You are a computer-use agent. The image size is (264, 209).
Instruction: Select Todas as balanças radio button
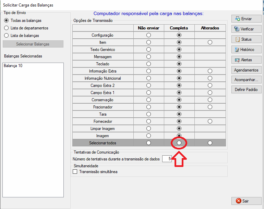click(x=6, y=21)
